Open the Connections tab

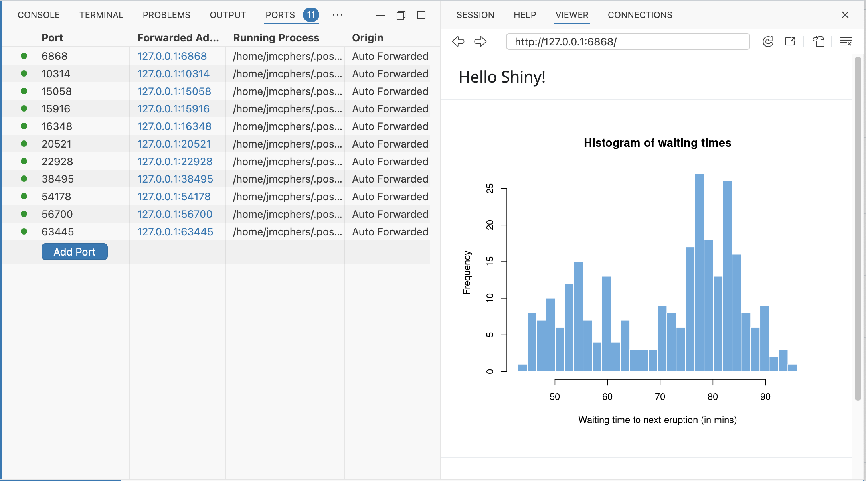tap(640, 15)
